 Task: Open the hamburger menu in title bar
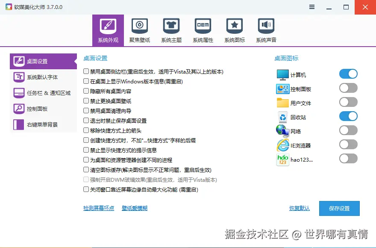click(312, 7)
